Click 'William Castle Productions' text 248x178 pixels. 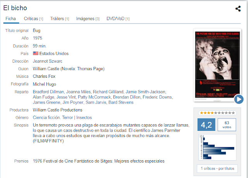58,110
